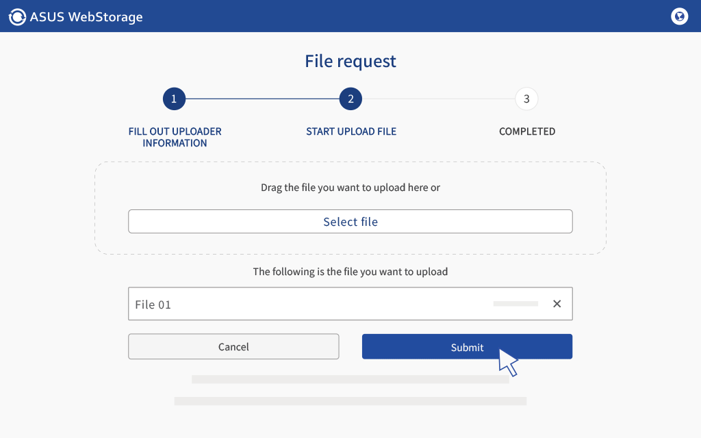Click 'Drag the file you want' text
The width and height of the screenshot is (701, 438).
pyautogui.click(x=350, y=188)
